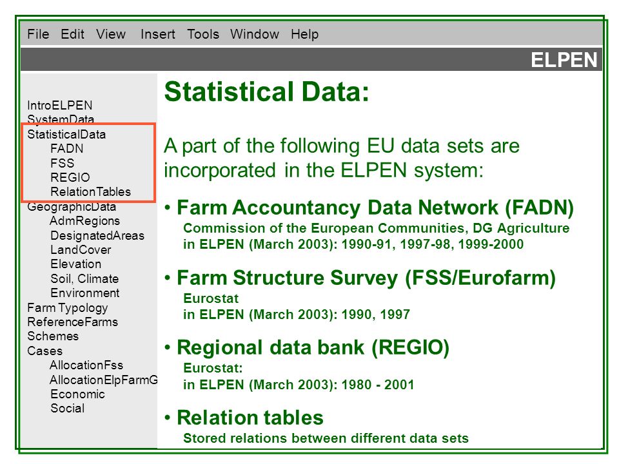Open the Help menu

point(305,34)
